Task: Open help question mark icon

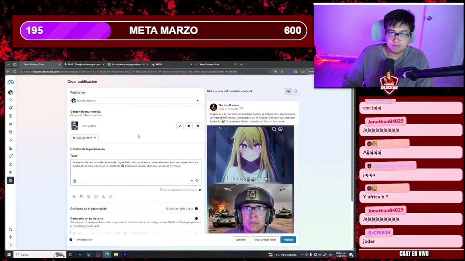Action: click(x=11, y=245)
